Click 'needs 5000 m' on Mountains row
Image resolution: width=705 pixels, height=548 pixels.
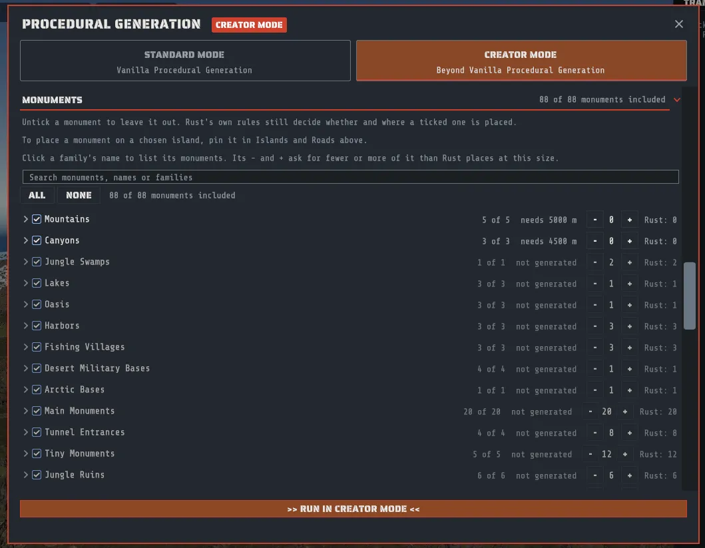point(549,220)
